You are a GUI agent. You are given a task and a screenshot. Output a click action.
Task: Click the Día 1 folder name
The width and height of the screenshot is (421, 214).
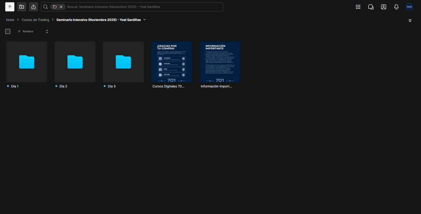[x=15, y=86]
